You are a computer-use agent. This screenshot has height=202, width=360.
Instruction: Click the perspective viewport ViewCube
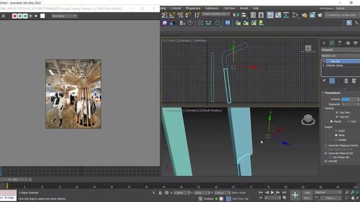308,120
